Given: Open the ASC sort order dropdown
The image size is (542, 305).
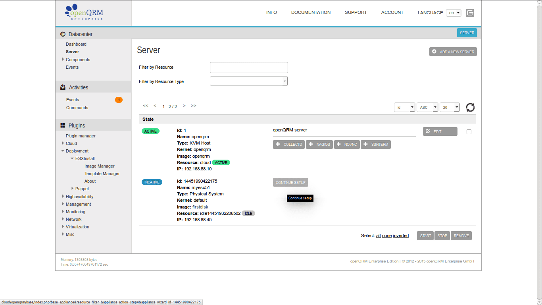Looking at the screenshot, I should [427, 107].
